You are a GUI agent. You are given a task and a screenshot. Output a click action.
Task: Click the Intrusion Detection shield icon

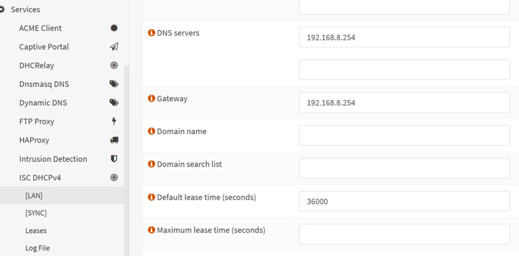[114, 159]
